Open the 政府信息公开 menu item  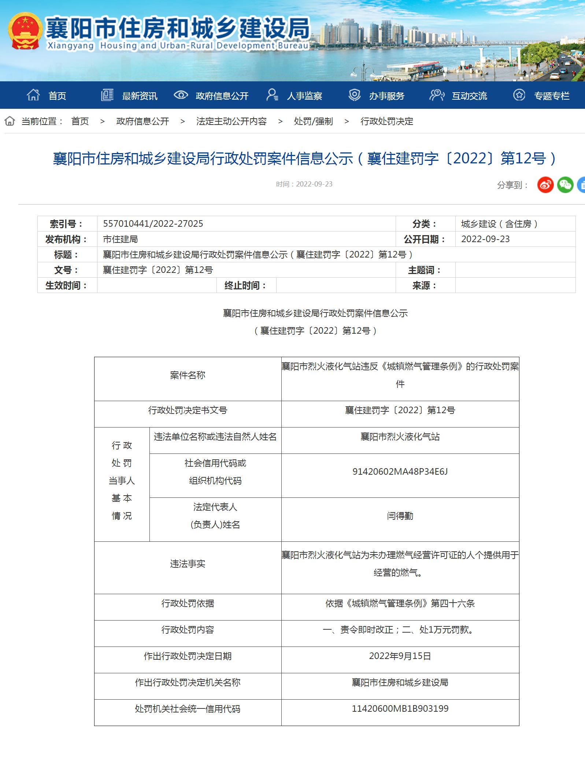click(x=222, y=96)
